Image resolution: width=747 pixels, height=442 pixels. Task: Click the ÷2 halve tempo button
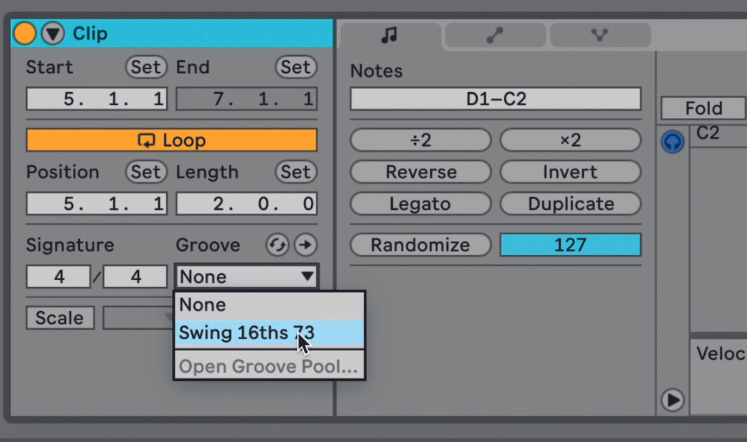pos(421,140)
